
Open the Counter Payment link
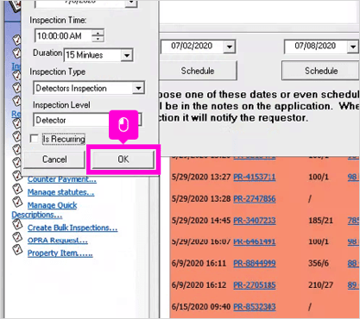coord(62,179)
